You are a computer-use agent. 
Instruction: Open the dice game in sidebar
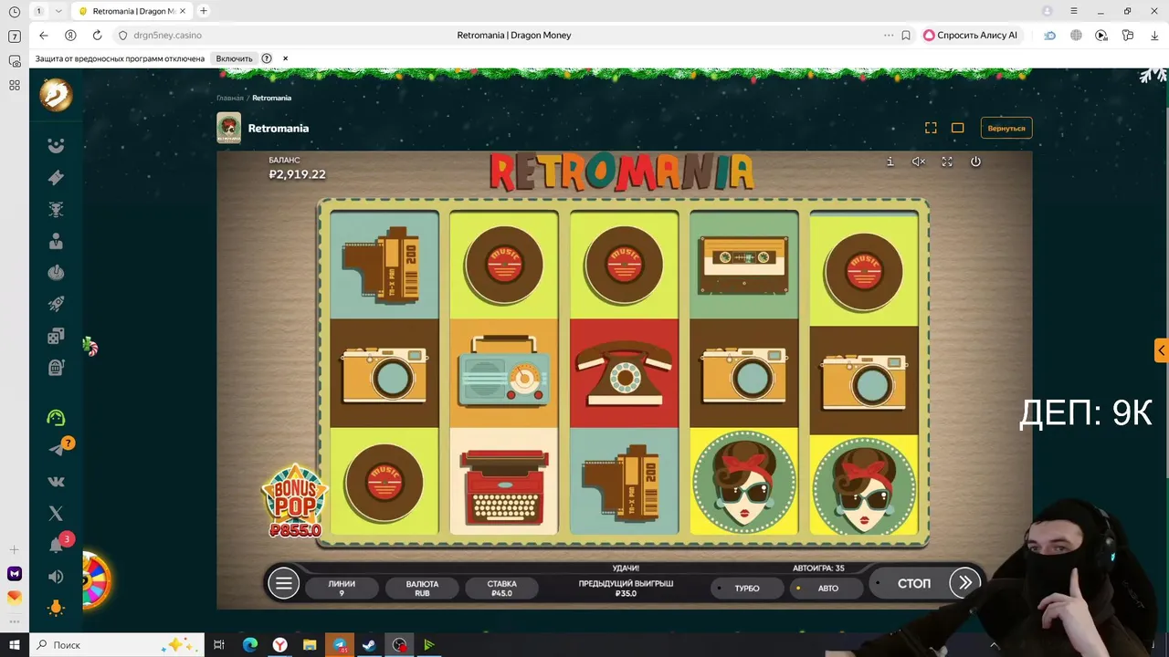click(56, 336)
